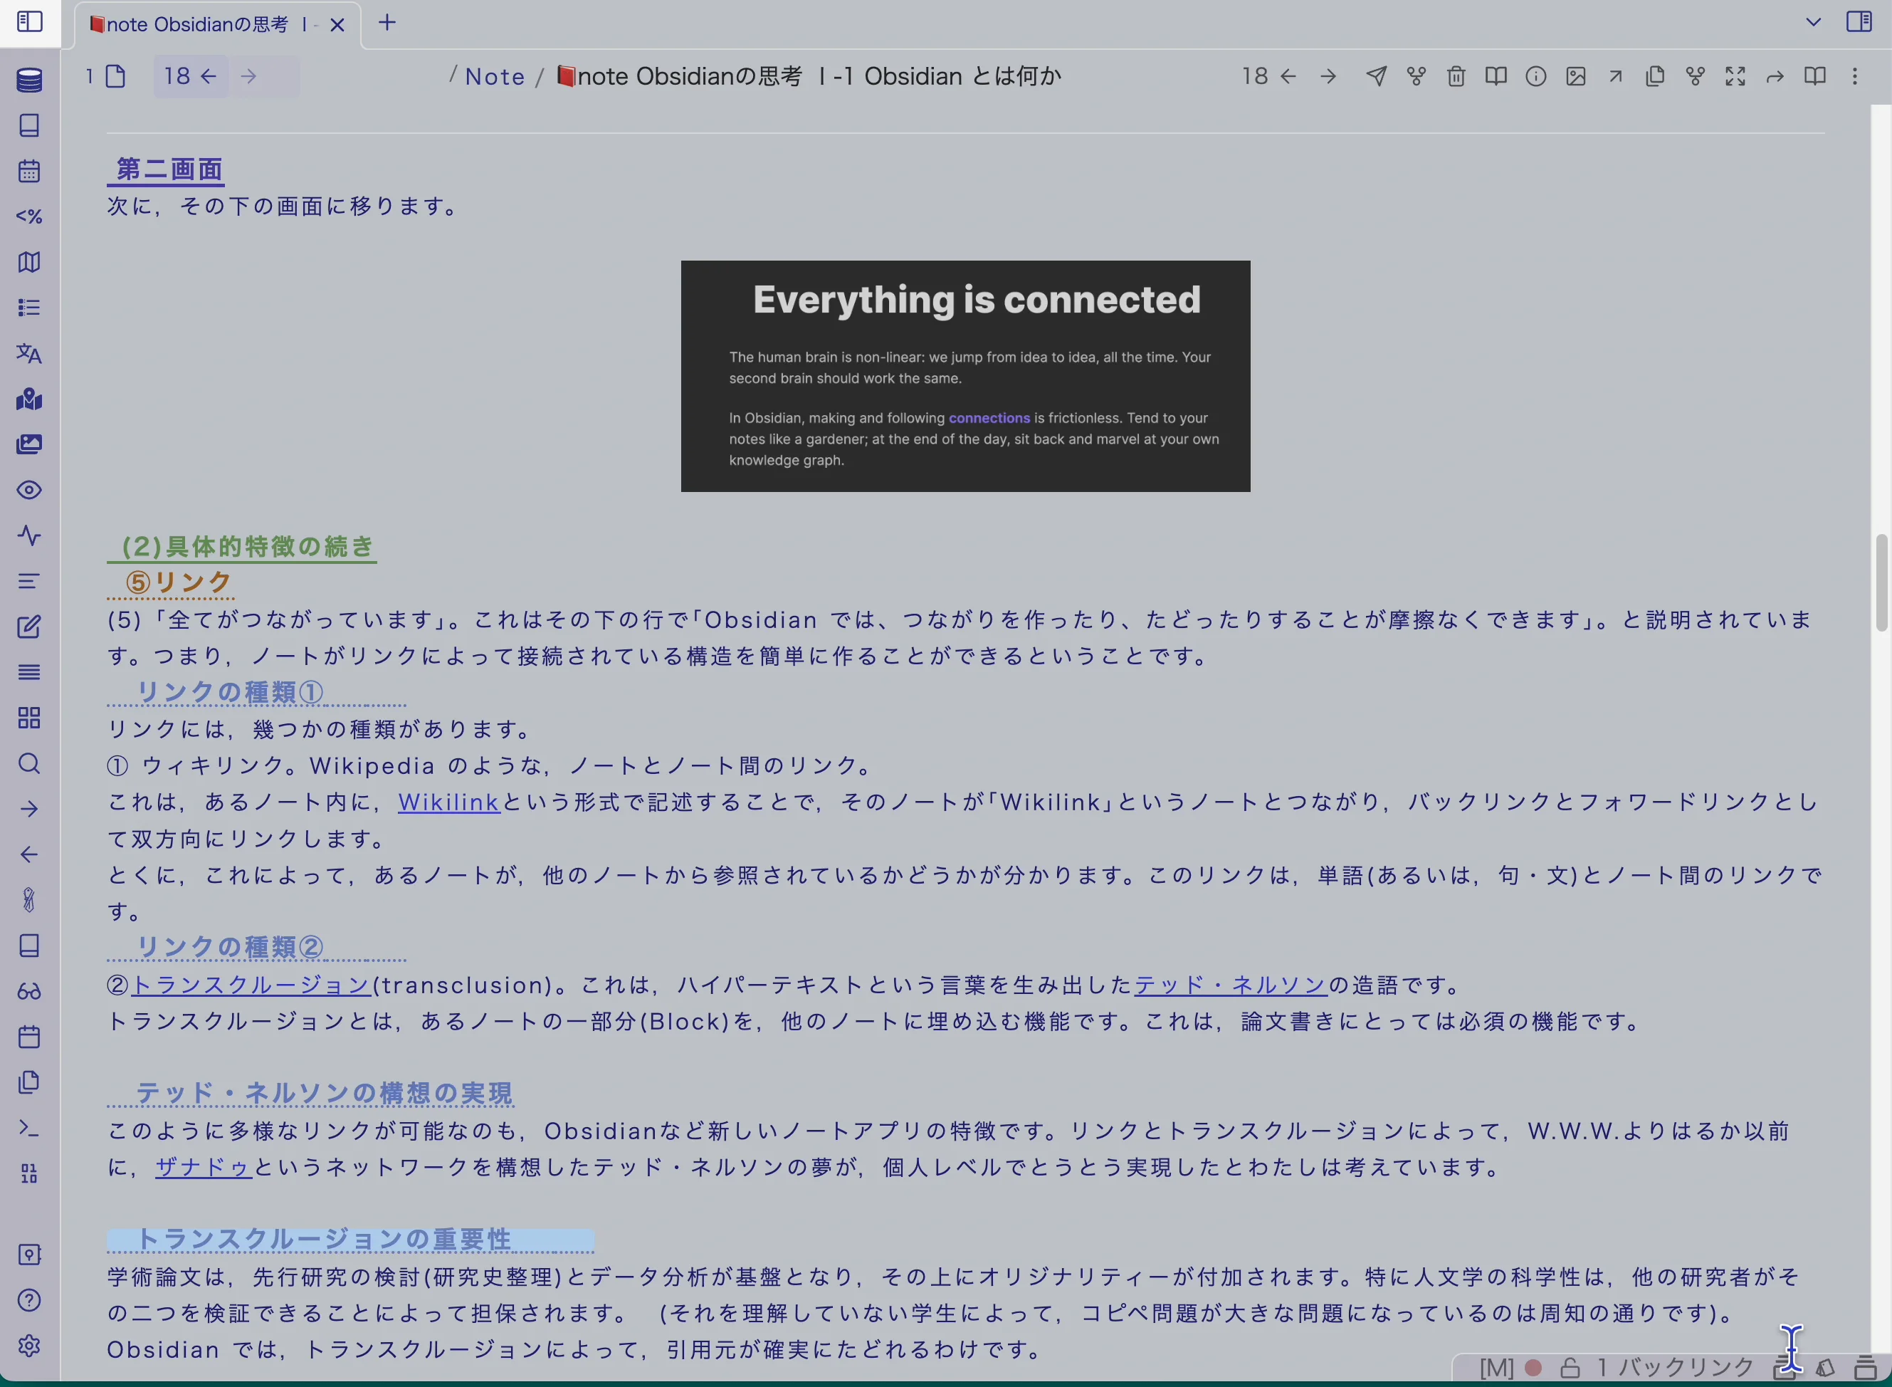
Task: Click the copy documents icon in toolbar
Action: pyautogui.click(x=1655, y=76)
